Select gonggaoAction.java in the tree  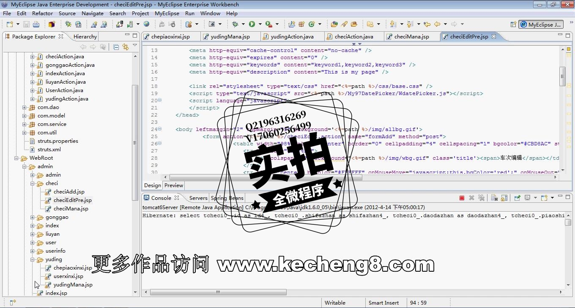70,65
